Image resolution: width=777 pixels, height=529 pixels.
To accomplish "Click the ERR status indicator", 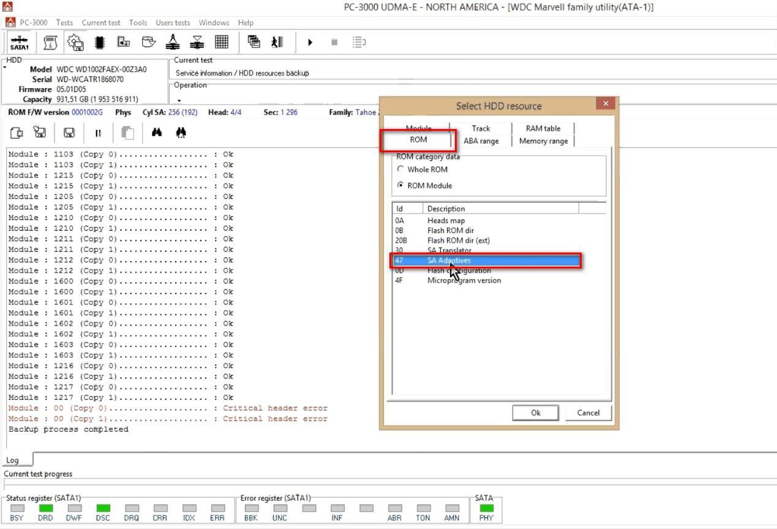I will point(217,508).
